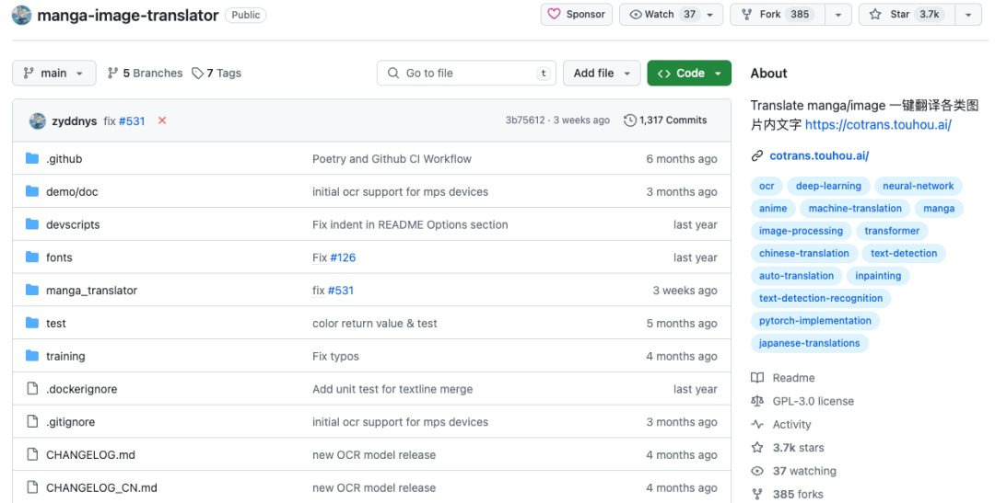
Task: Open the manga_translator folder
Action: (x=91, y=291)
